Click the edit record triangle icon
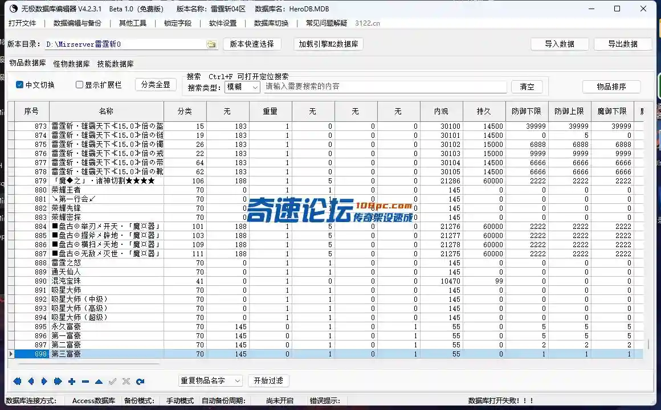 point(99,382)
